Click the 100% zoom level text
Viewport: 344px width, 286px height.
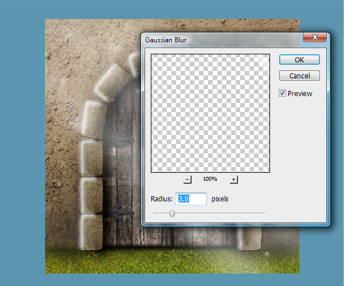pyautogui.click(x=210, y=179)
